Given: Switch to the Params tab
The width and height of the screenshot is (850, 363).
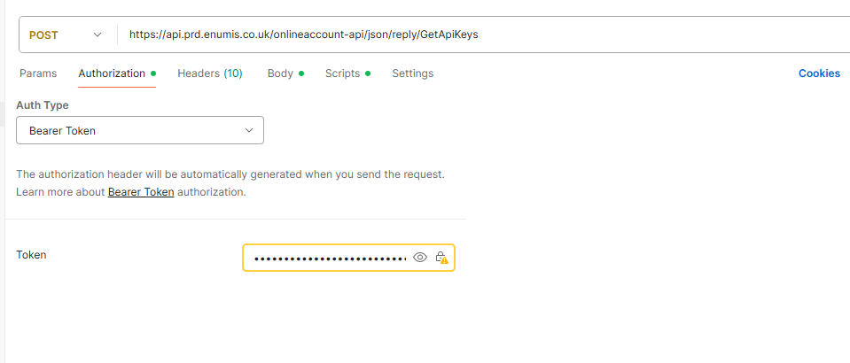Looking at the screenshot, I should point(38,73).
